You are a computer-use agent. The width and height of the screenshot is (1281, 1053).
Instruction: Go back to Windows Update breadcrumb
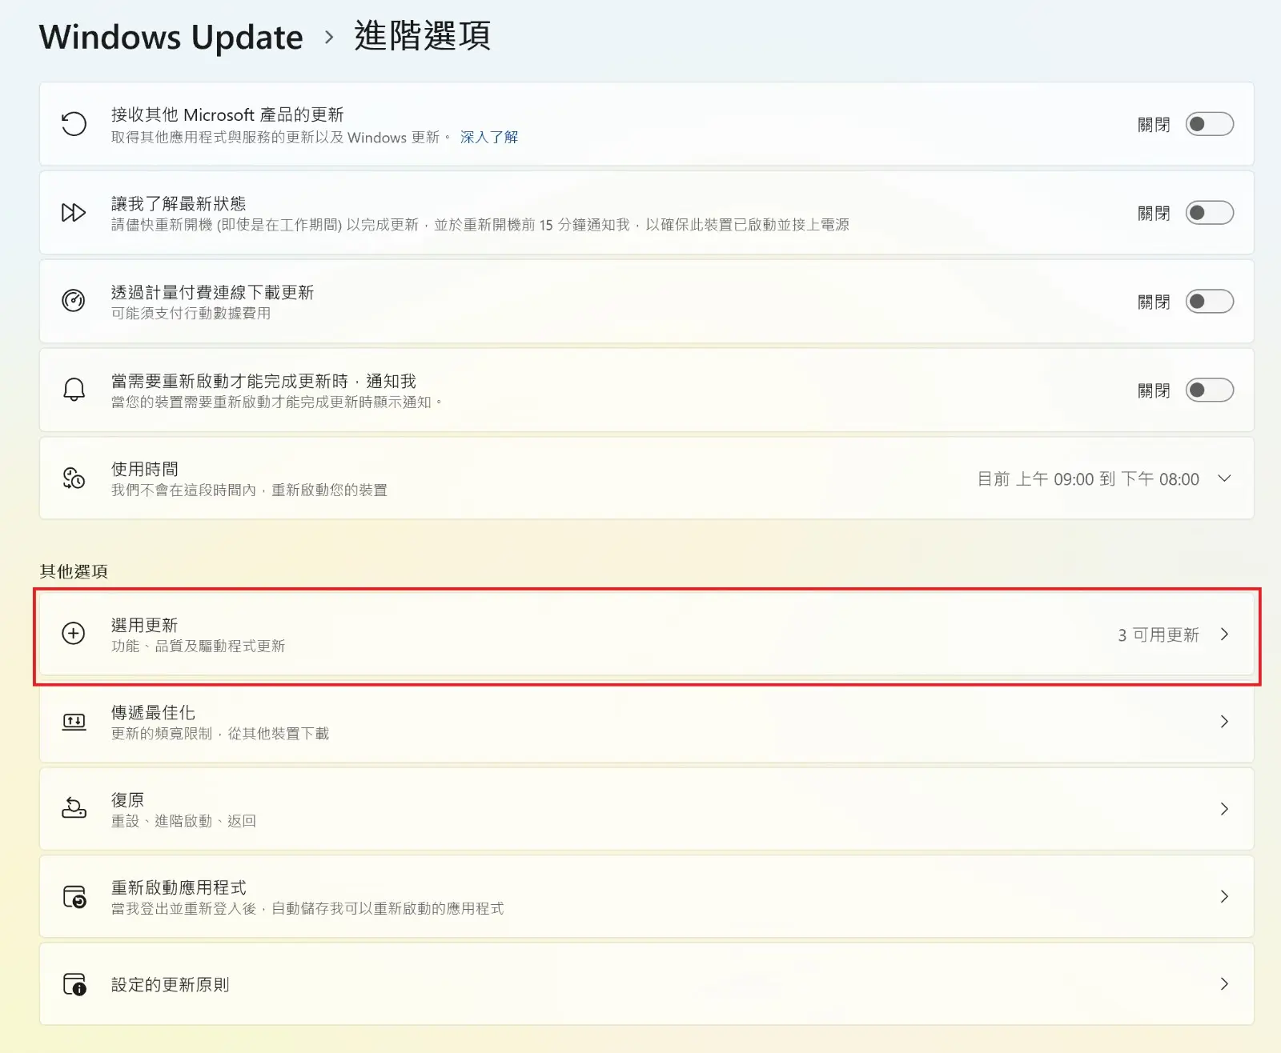click(171, 38)
